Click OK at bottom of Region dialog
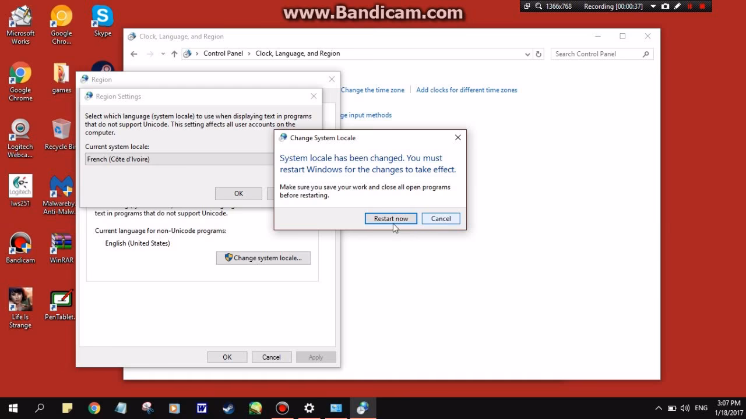Viewport: 746px width, 419px height. pos(227,357)
